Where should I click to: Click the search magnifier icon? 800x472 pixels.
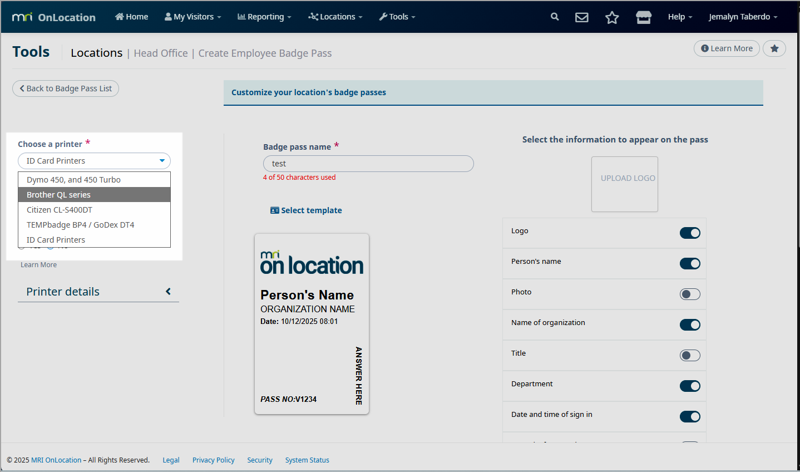pyautogui.click(x=555, y=17)
